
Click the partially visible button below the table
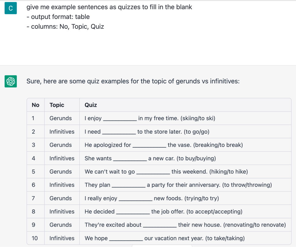click(162, 245)
